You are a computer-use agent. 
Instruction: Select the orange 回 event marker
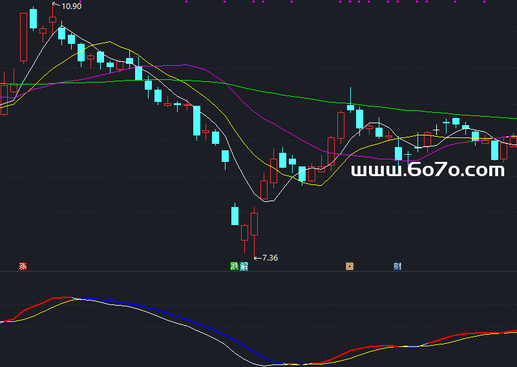350,266
